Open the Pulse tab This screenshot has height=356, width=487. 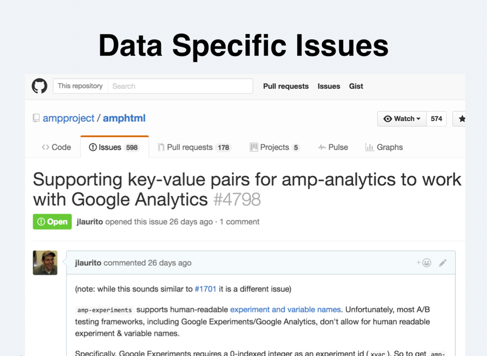click(333, 147)
